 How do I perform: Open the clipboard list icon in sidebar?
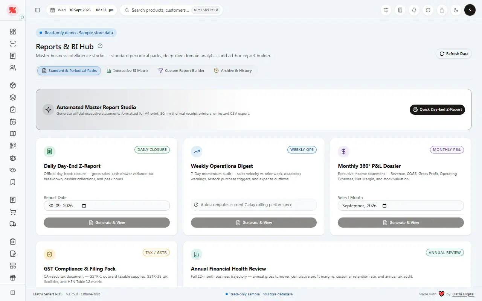click(13, 242)
